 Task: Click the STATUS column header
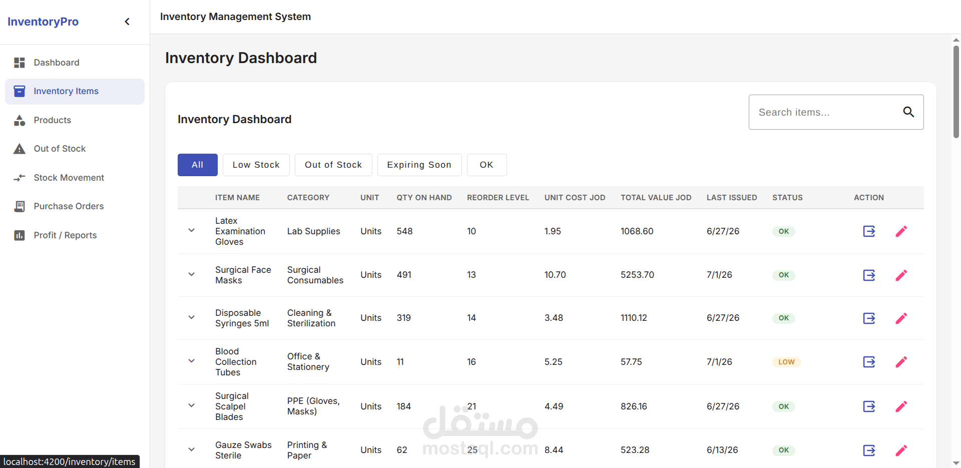coord(787,198)
